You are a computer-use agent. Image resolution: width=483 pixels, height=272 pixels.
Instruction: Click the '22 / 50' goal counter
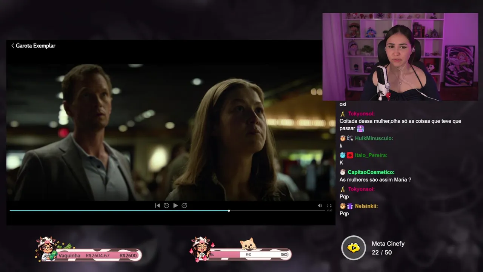click(381, 252)
